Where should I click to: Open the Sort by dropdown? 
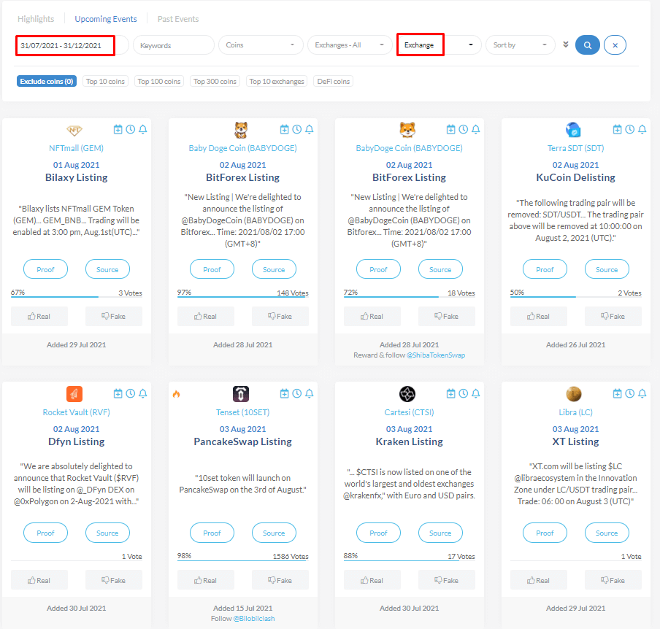521,45
